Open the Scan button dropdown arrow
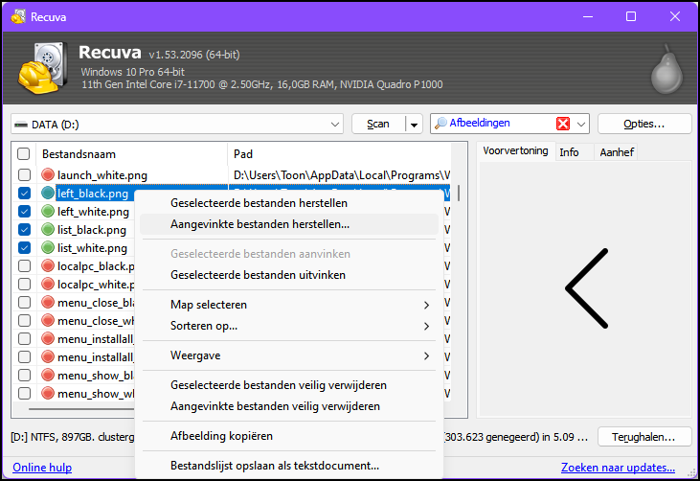700x481 pixels. pyautogui.click(x=414, y=125)
